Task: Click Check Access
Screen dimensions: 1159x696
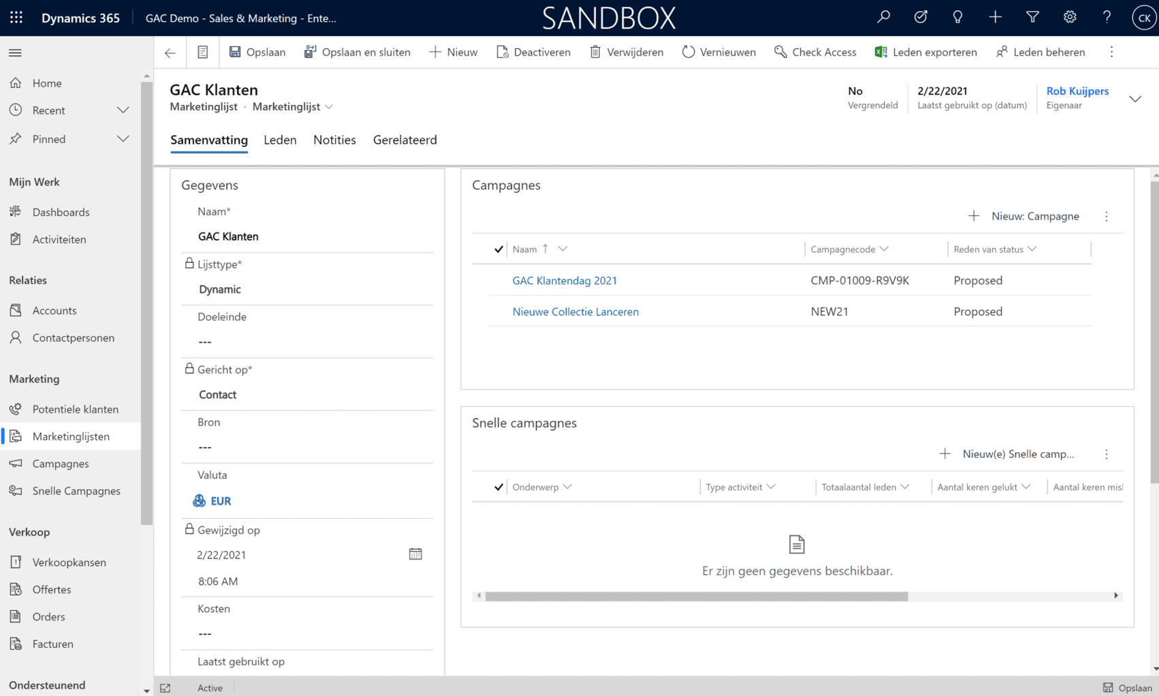Action: [x=815, y=52]
